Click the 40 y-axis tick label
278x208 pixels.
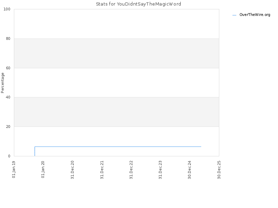[x=8, y=97]
